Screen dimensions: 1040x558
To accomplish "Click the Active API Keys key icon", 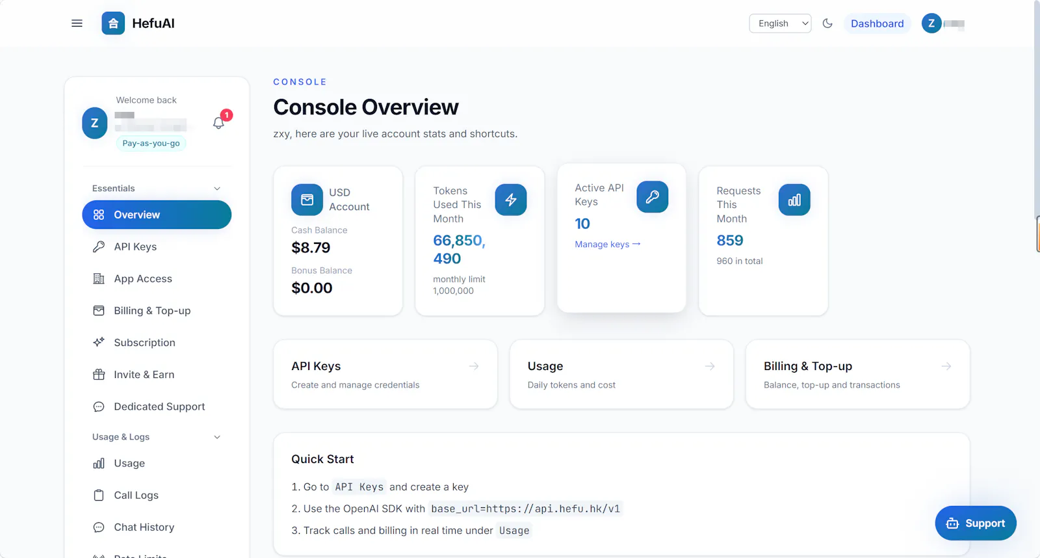I will click(x=653, y=196).
